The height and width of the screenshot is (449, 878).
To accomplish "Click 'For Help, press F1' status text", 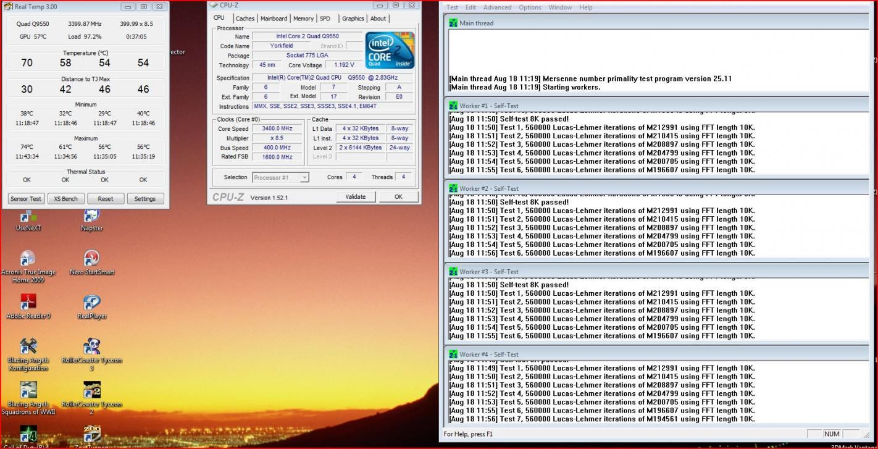I will [468, 434].
